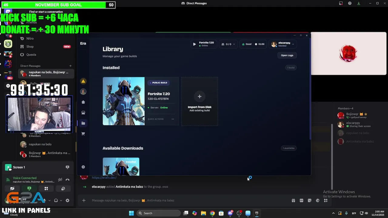Viewport: 388px width, 218px height.
Task: Open the GIF picker in message bar
Action: tap(301, 200)
